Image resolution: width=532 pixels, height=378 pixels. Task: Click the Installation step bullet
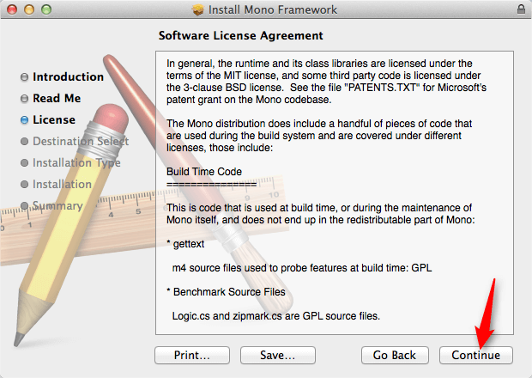tap(24, 185)
